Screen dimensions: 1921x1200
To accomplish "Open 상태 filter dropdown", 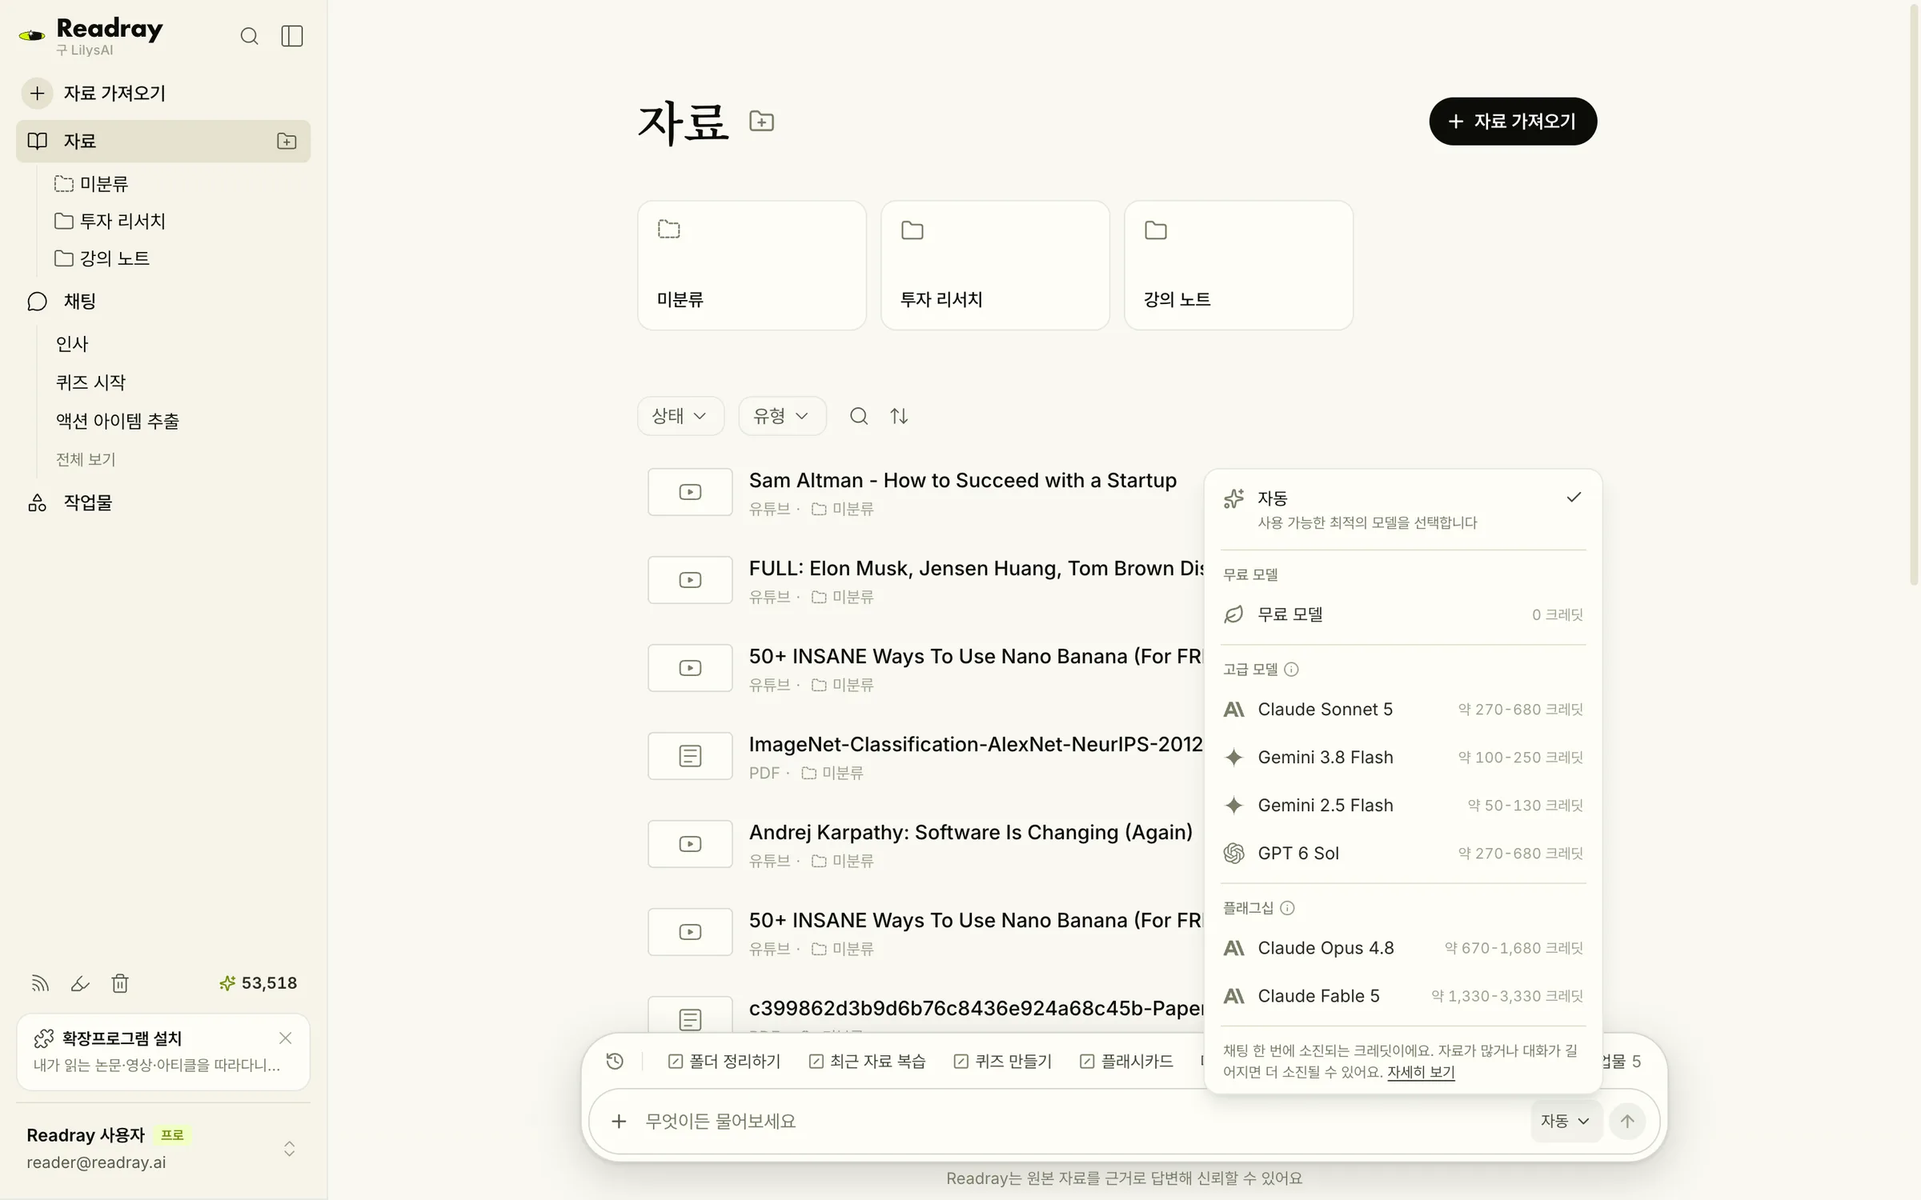I will pyautogui.click(x=680, y=416).
